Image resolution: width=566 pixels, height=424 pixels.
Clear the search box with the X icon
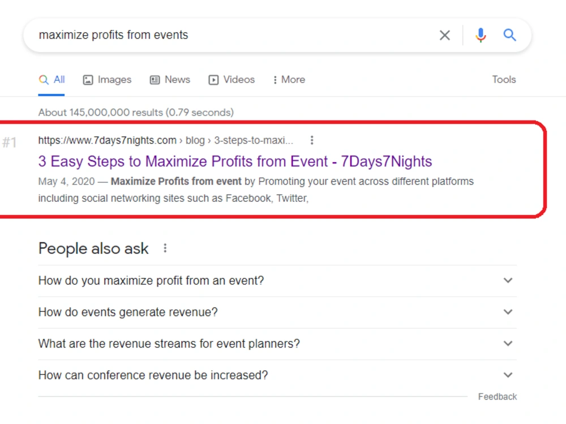click(x=445, y=35)
